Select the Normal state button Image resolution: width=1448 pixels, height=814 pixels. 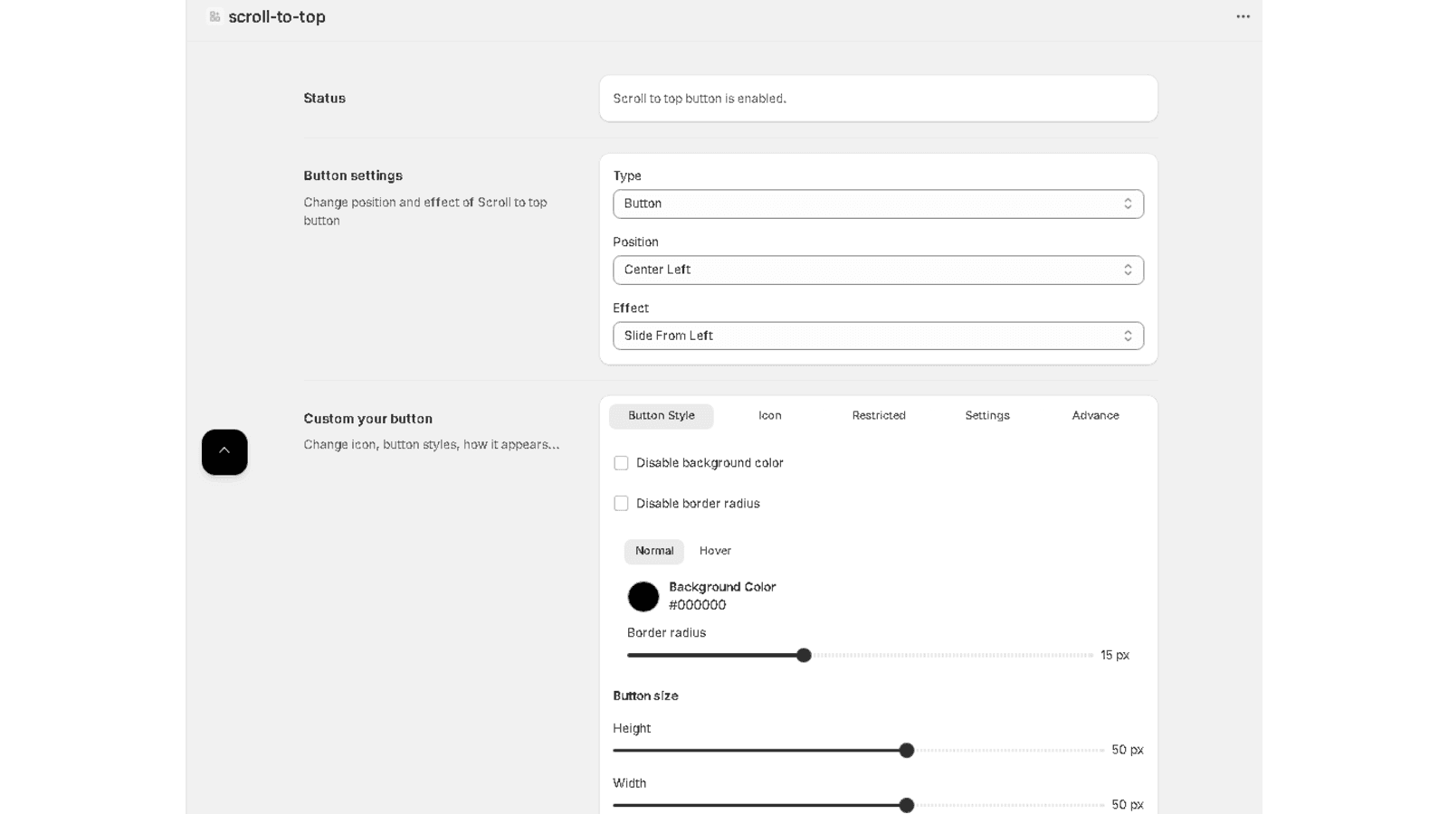[654, 551]
